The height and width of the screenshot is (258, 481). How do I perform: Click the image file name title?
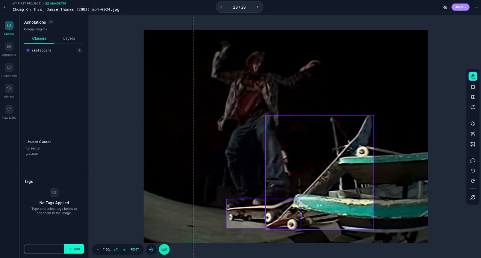(66, 9)
